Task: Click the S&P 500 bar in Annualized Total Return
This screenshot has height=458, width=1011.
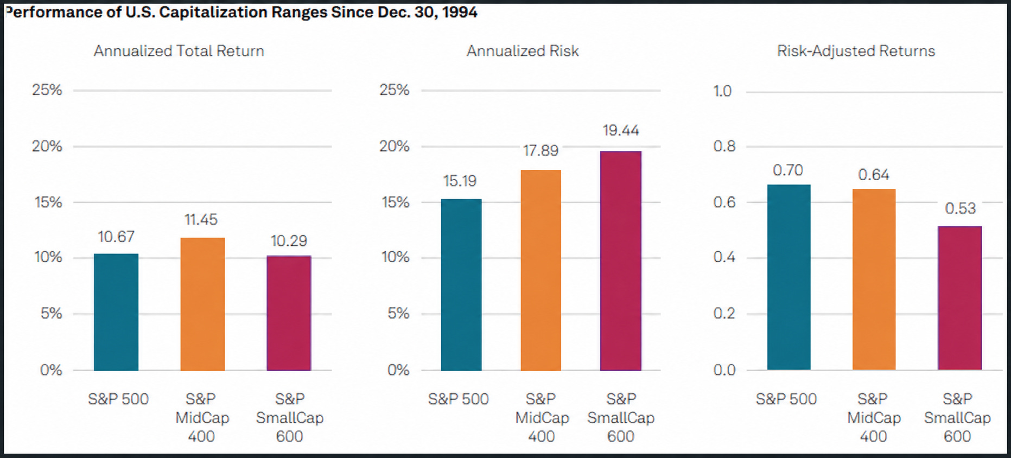Action: 116,312
